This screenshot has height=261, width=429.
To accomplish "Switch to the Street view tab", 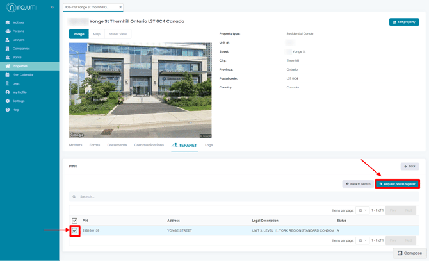I will (x=118, y=34).
